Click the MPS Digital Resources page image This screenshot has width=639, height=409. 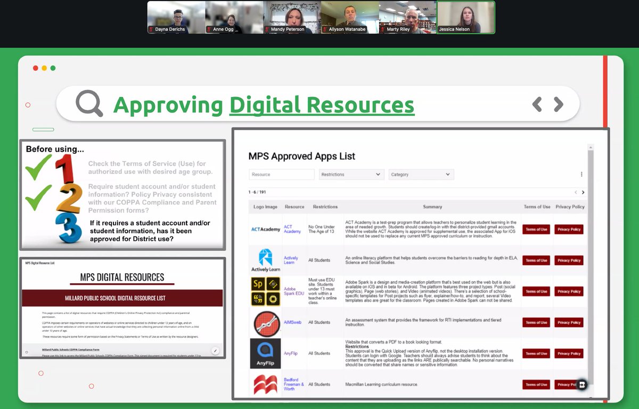[x=122, y=308]
